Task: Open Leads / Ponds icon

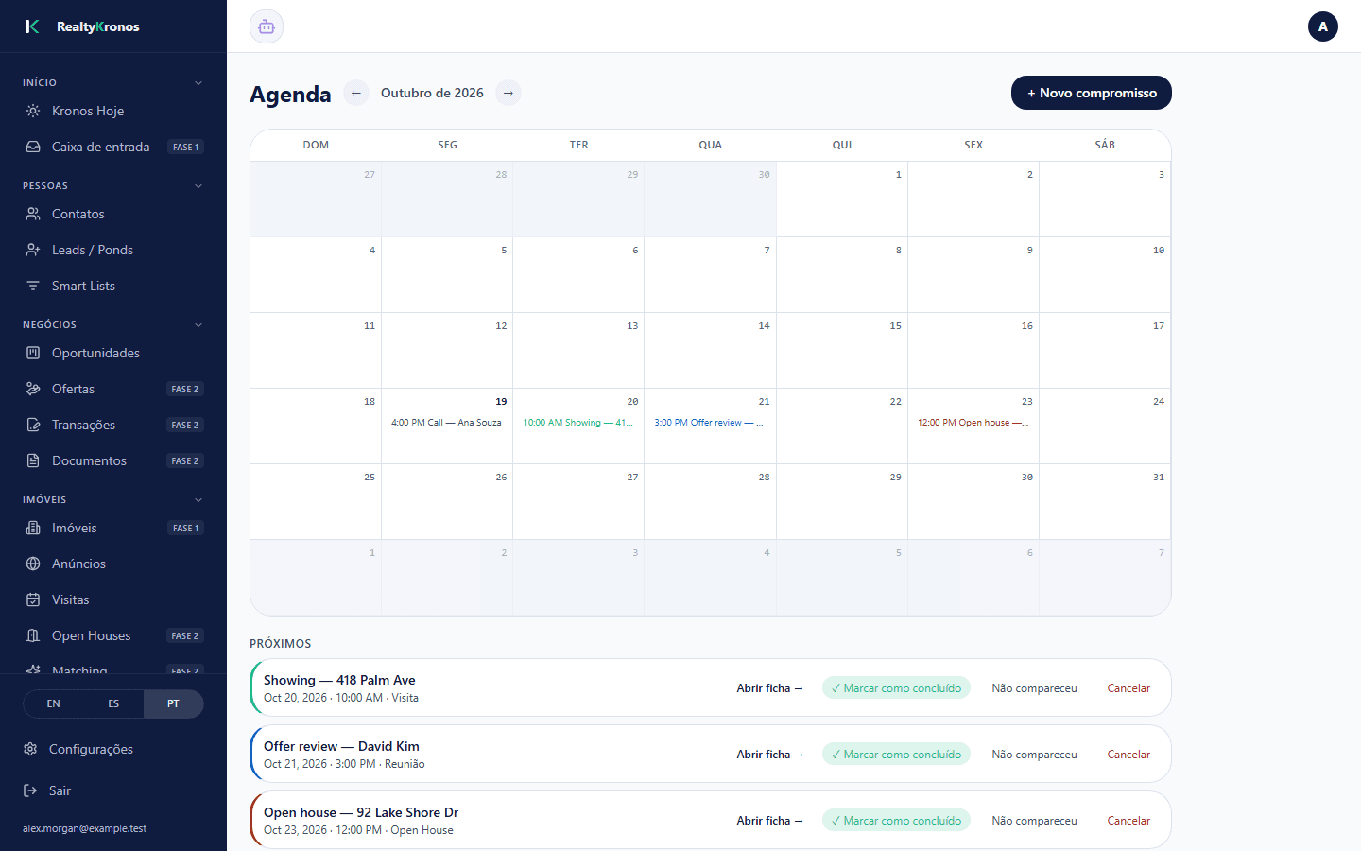Action: click(x=33, y=250)
